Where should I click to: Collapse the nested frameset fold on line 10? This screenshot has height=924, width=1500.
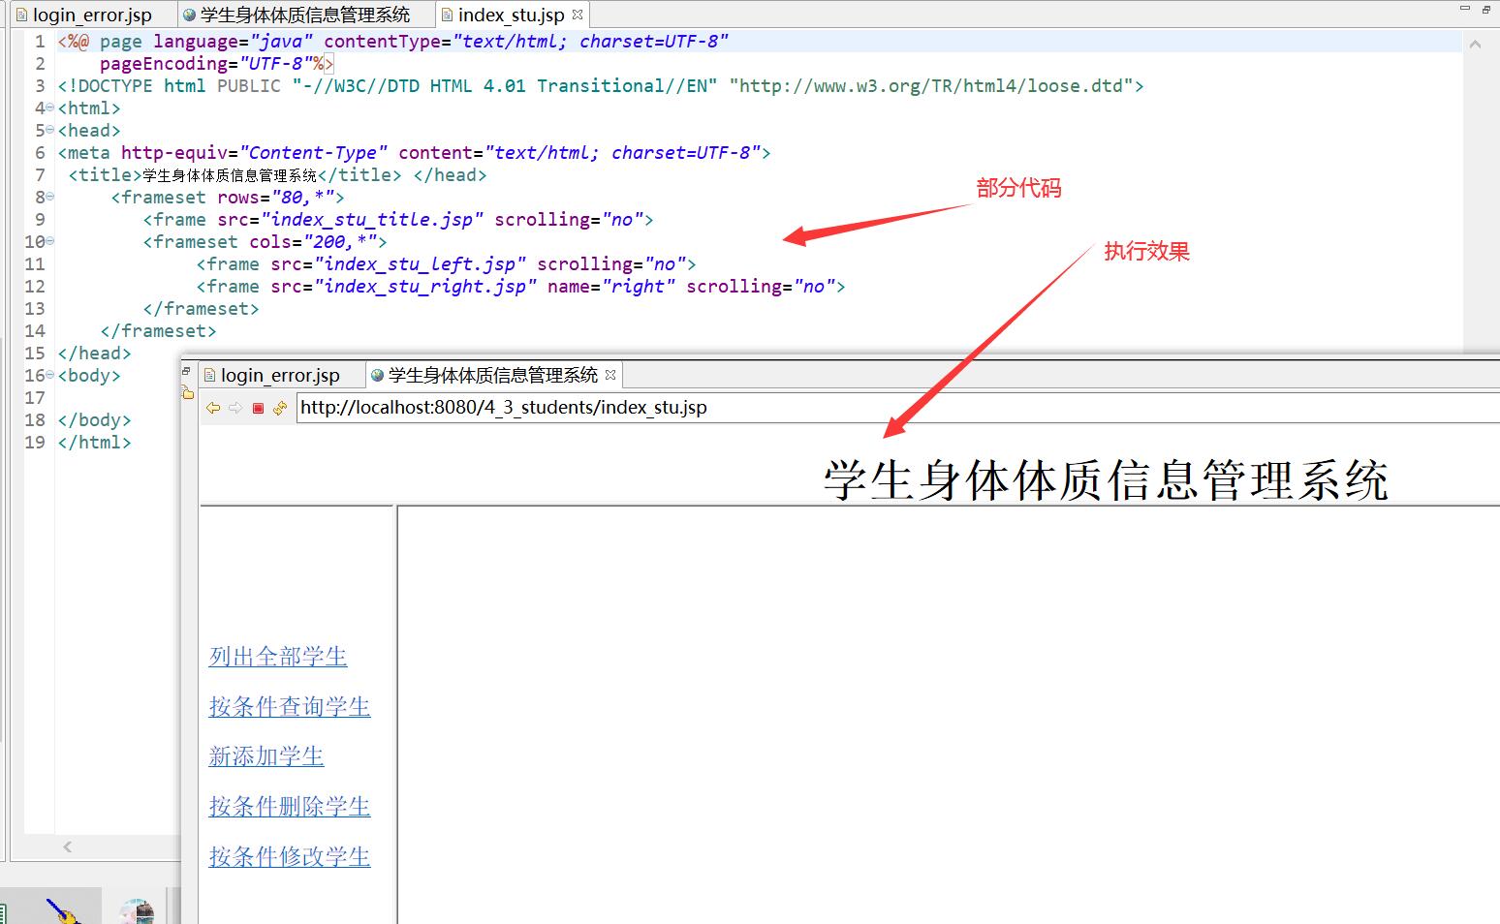pyautogui.click(x=49, y=241)
